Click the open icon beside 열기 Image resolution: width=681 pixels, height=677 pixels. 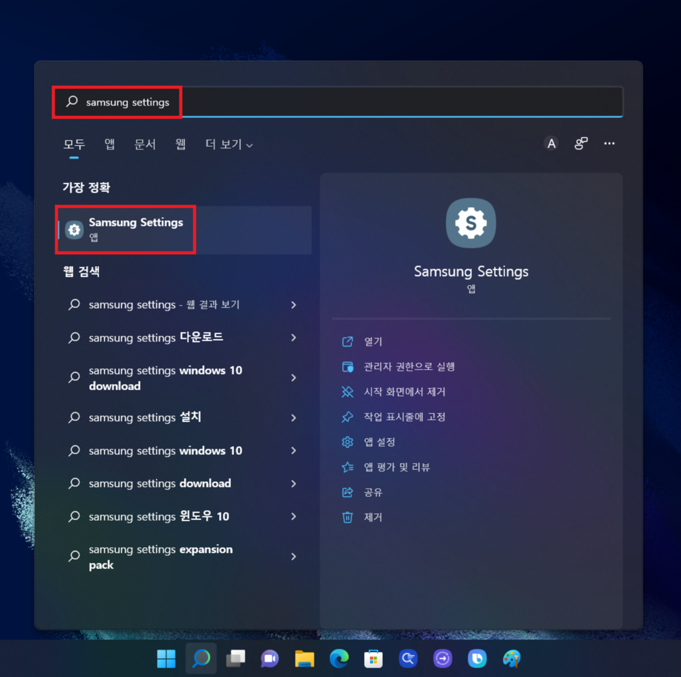point(348,342)
